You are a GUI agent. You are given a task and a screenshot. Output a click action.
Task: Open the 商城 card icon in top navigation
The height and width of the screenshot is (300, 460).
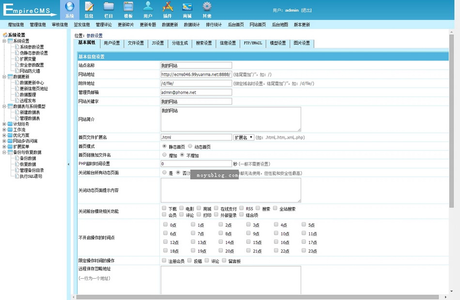coord(187,6)
